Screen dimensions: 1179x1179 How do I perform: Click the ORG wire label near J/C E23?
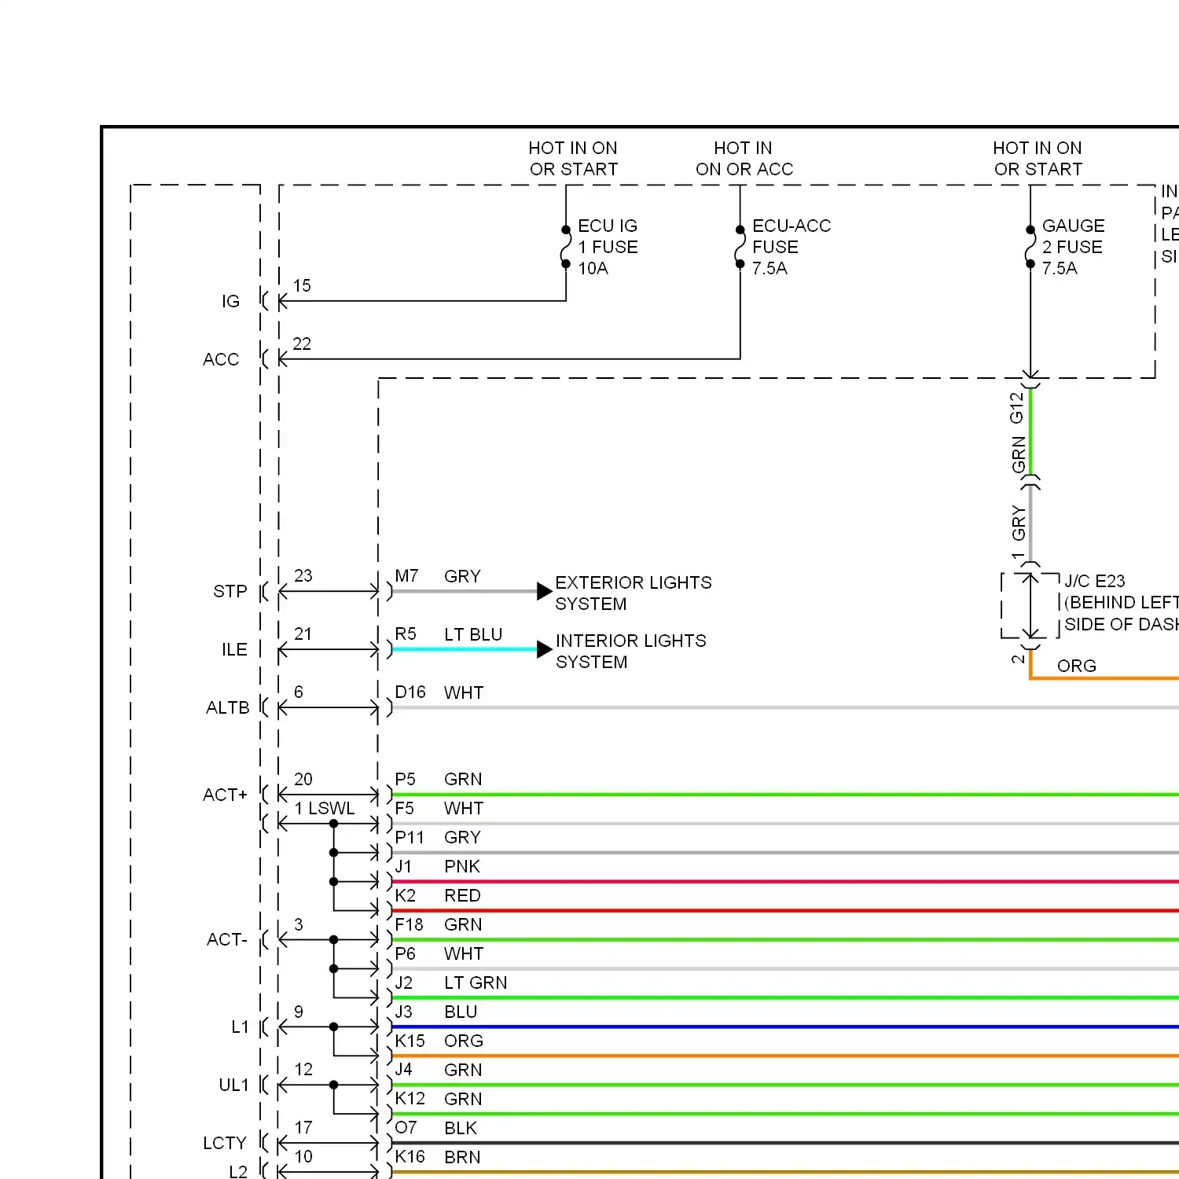point(1077,666)
